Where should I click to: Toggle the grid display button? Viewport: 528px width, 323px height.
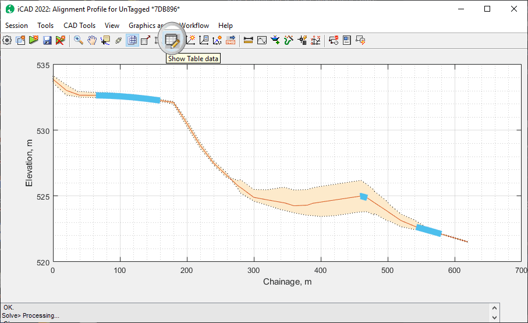132,40
